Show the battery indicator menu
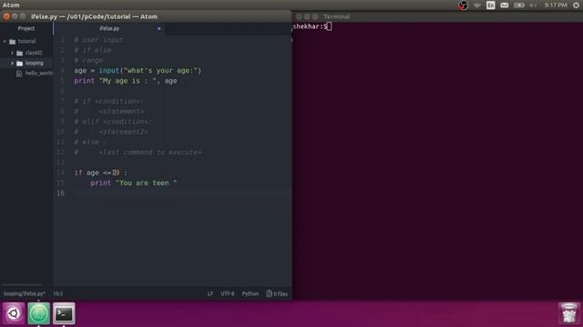Viewport: 583px width, 327px height. (518, 5)
